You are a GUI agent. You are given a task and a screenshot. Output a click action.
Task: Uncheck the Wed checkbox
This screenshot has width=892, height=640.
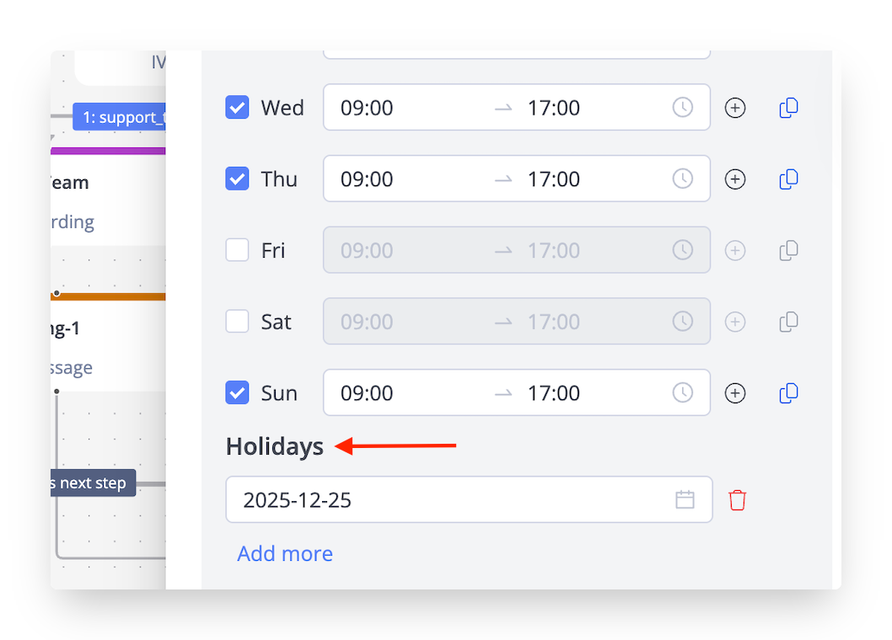[x=238, y=108]
